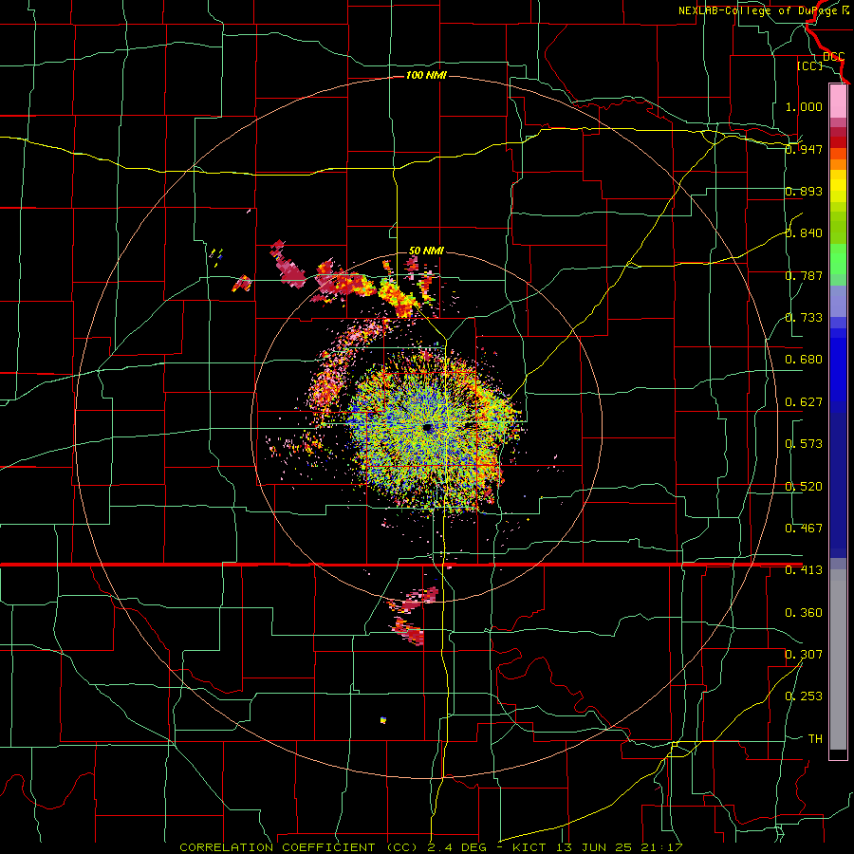Select the 0.467 scale value
The image size is (854, 854).
pos(804,529)
